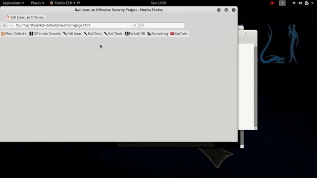Click the site information icon

pos(11,25)
